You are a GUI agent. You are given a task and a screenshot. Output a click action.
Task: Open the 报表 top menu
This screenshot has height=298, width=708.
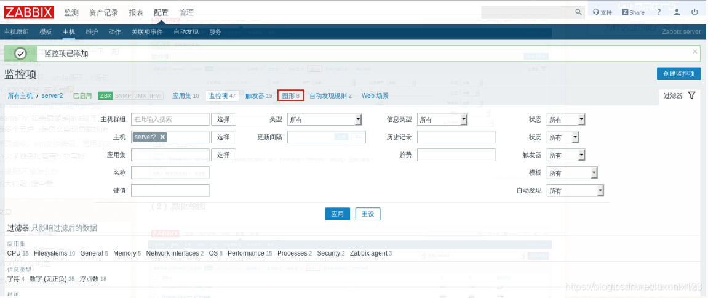point(136,13)
